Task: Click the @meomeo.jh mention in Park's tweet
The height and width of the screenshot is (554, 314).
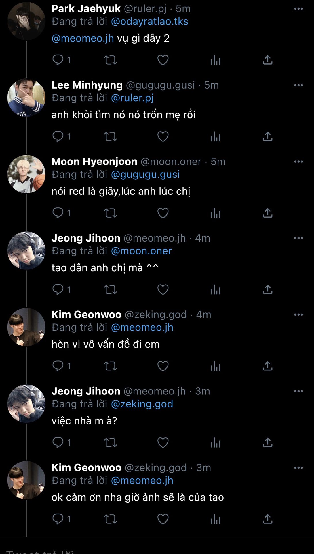Action: coord(83,38)
